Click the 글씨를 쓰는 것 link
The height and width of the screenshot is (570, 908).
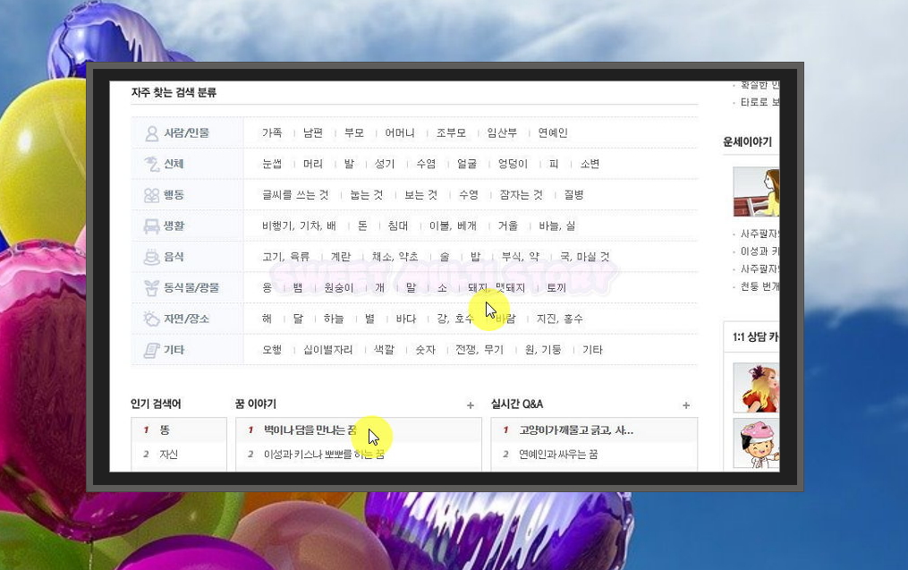pos(295,195)
